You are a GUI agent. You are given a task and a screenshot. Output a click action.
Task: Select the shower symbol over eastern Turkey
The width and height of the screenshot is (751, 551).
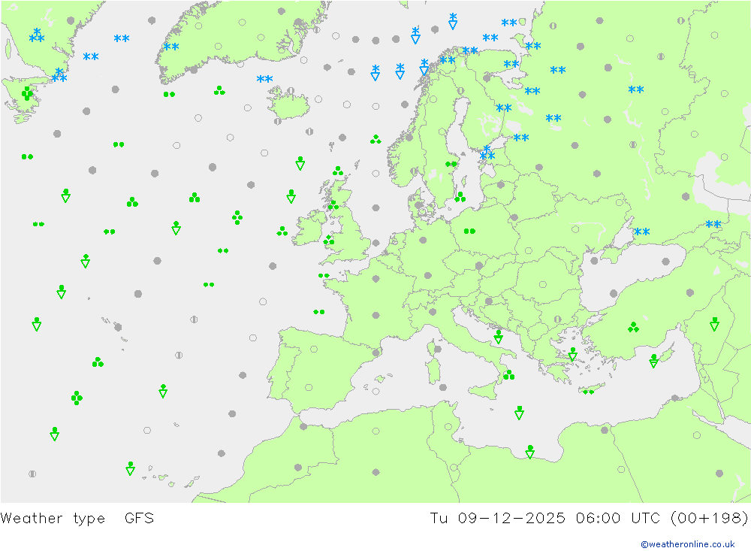[x=715, y=324]
